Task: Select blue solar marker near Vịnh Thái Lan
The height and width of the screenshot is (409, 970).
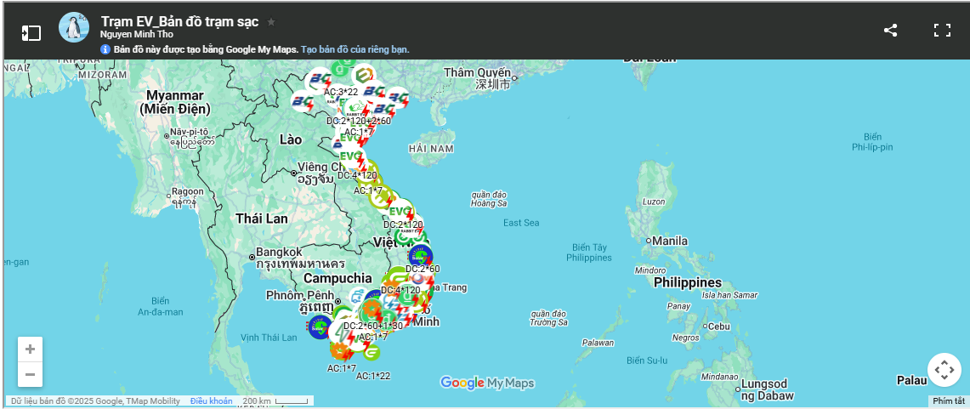Action: click(320, 327)
